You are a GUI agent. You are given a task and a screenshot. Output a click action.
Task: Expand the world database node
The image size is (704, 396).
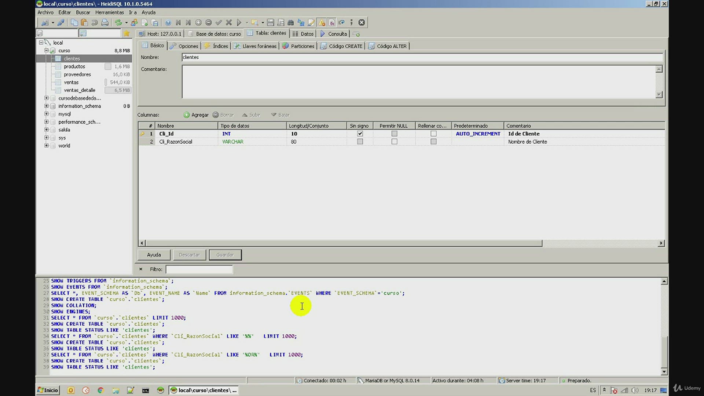tap(47, 146)
